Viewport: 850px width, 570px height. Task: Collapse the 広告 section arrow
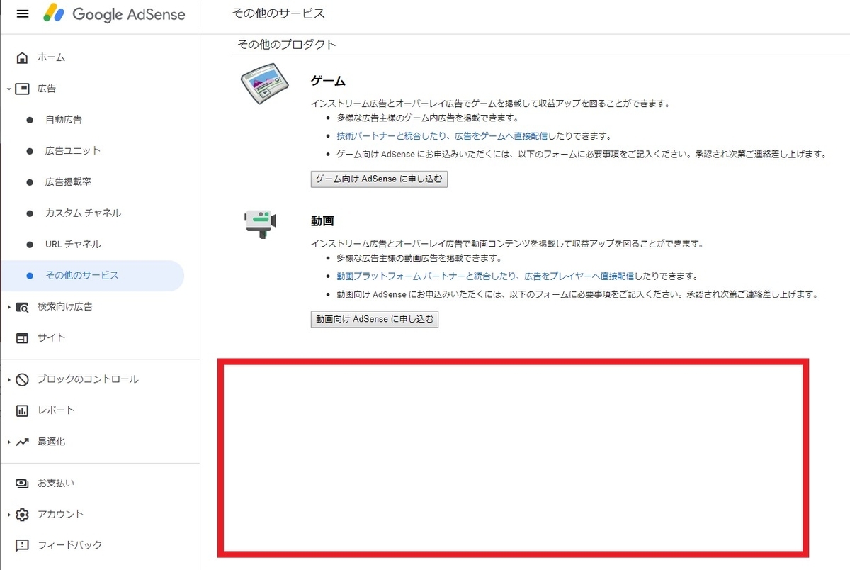(x=8, y=89)
